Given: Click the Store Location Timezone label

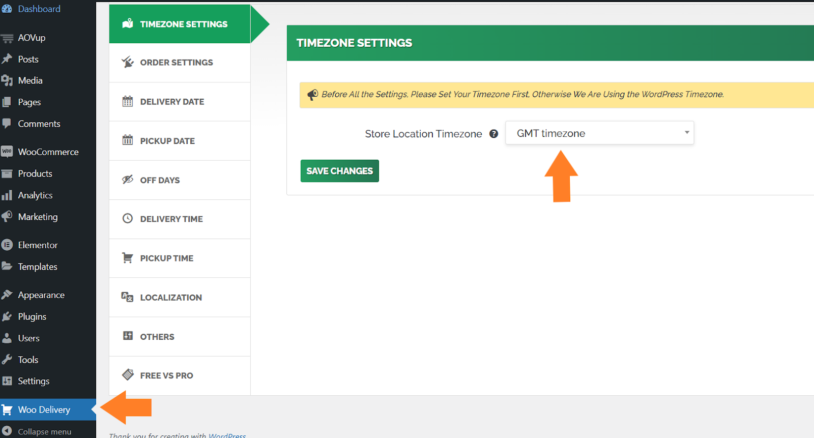Looking at the screenshot, I should coord(423,134).
